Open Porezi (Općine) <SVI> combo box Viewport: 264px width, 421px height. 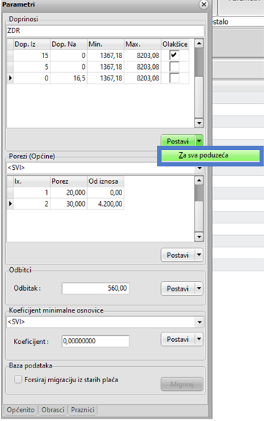coord(200,168)
